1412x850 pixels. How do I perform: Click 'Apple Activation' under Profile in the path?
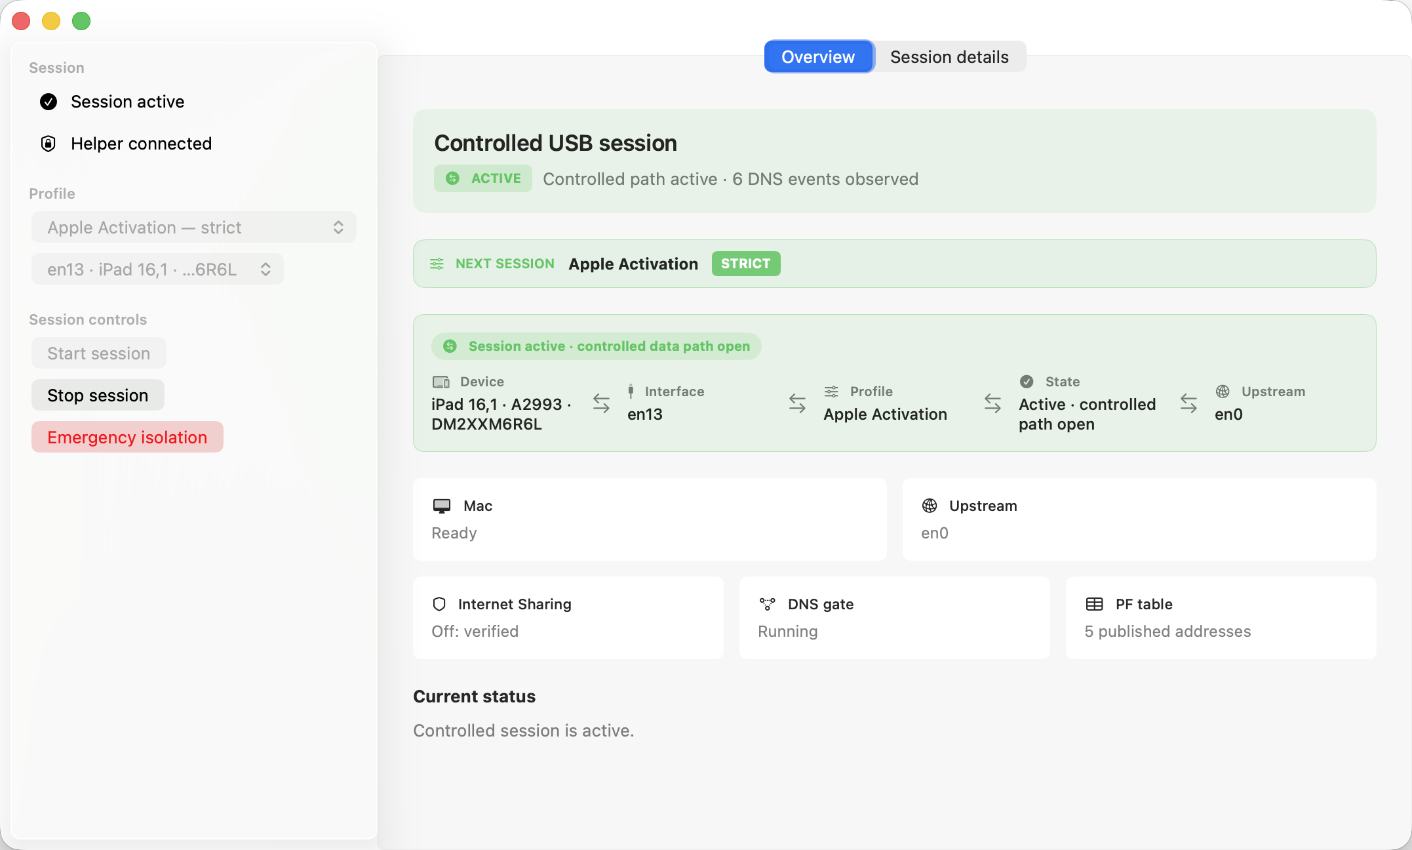[886, 415]
